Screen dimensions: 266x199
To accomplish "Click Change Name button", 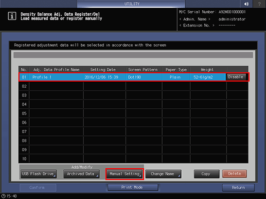I will [163, 174].
